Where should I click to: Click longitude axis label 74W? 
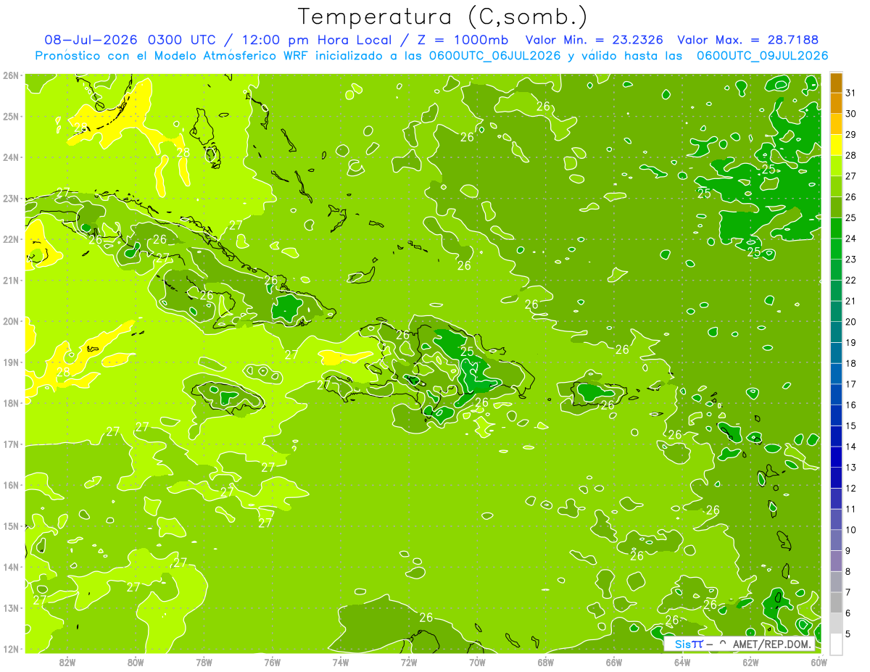coord(340,662)
